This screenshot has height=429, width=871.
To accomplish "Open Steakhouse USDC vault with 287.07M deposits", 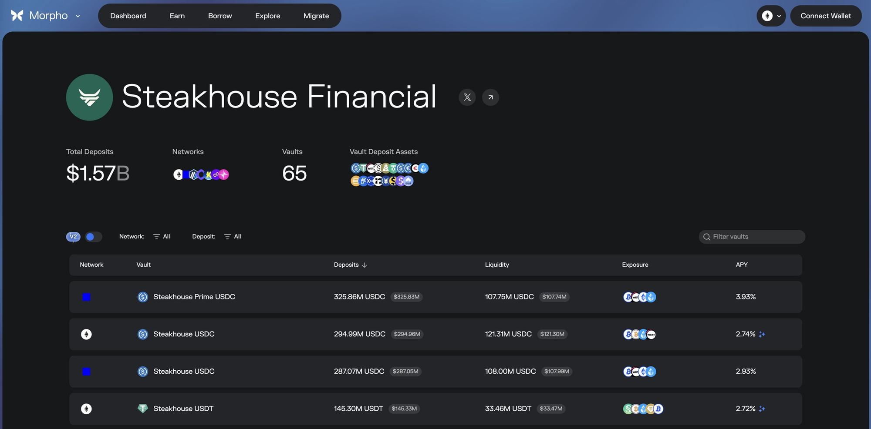I will 435,372.
